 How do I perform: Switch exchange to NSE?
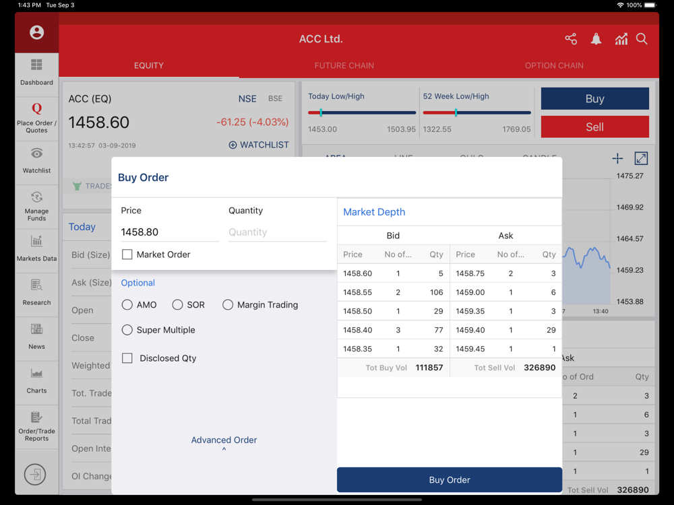point(247,99)
